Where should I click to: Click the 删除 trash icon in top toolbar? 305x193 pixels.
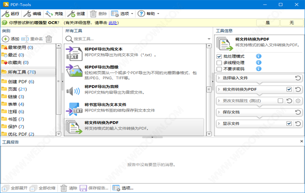93,14
